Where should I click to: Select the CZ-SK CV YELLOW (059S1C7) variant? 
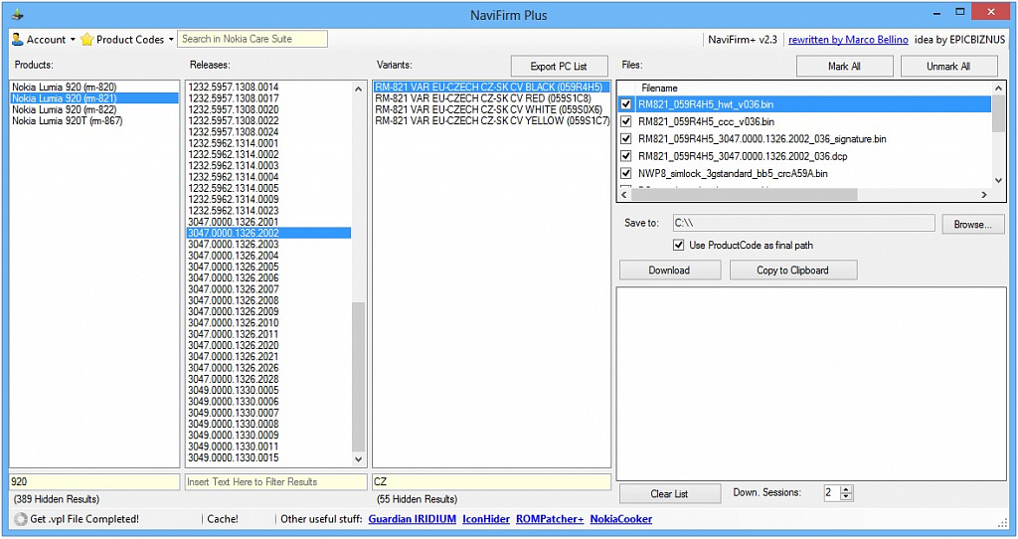click(491, 120)
